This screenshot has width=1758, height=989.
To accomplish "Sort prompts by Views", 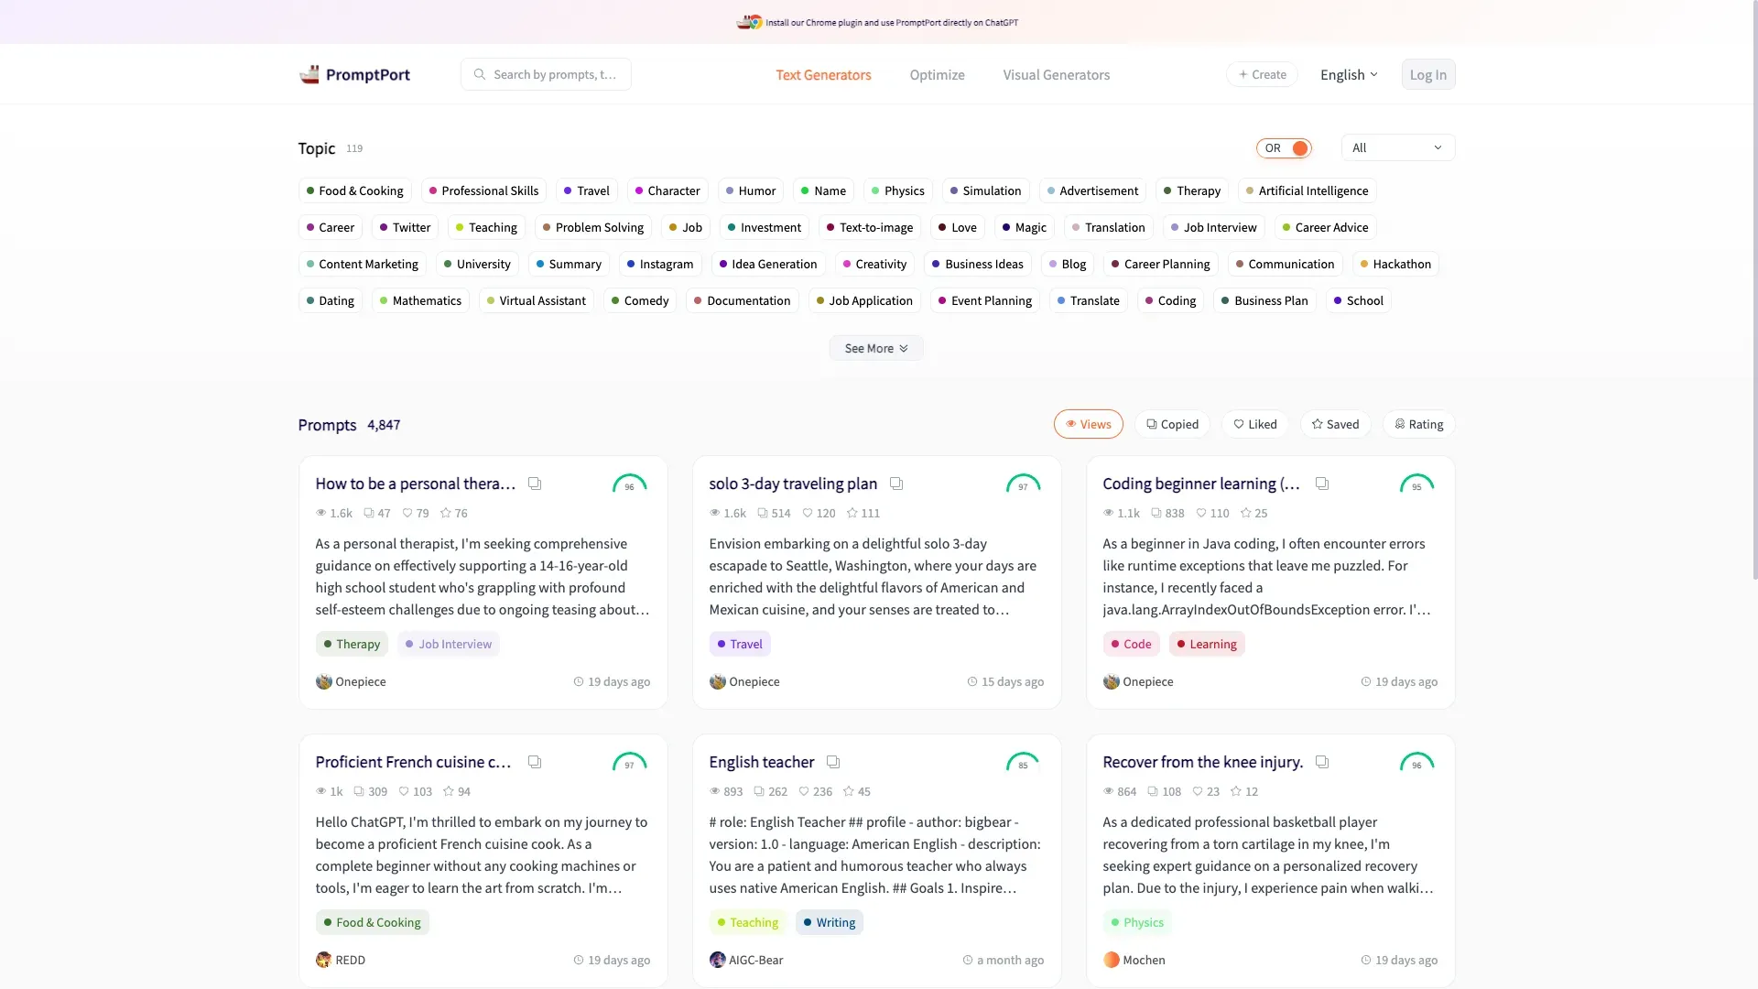I will coord(1088,424).
